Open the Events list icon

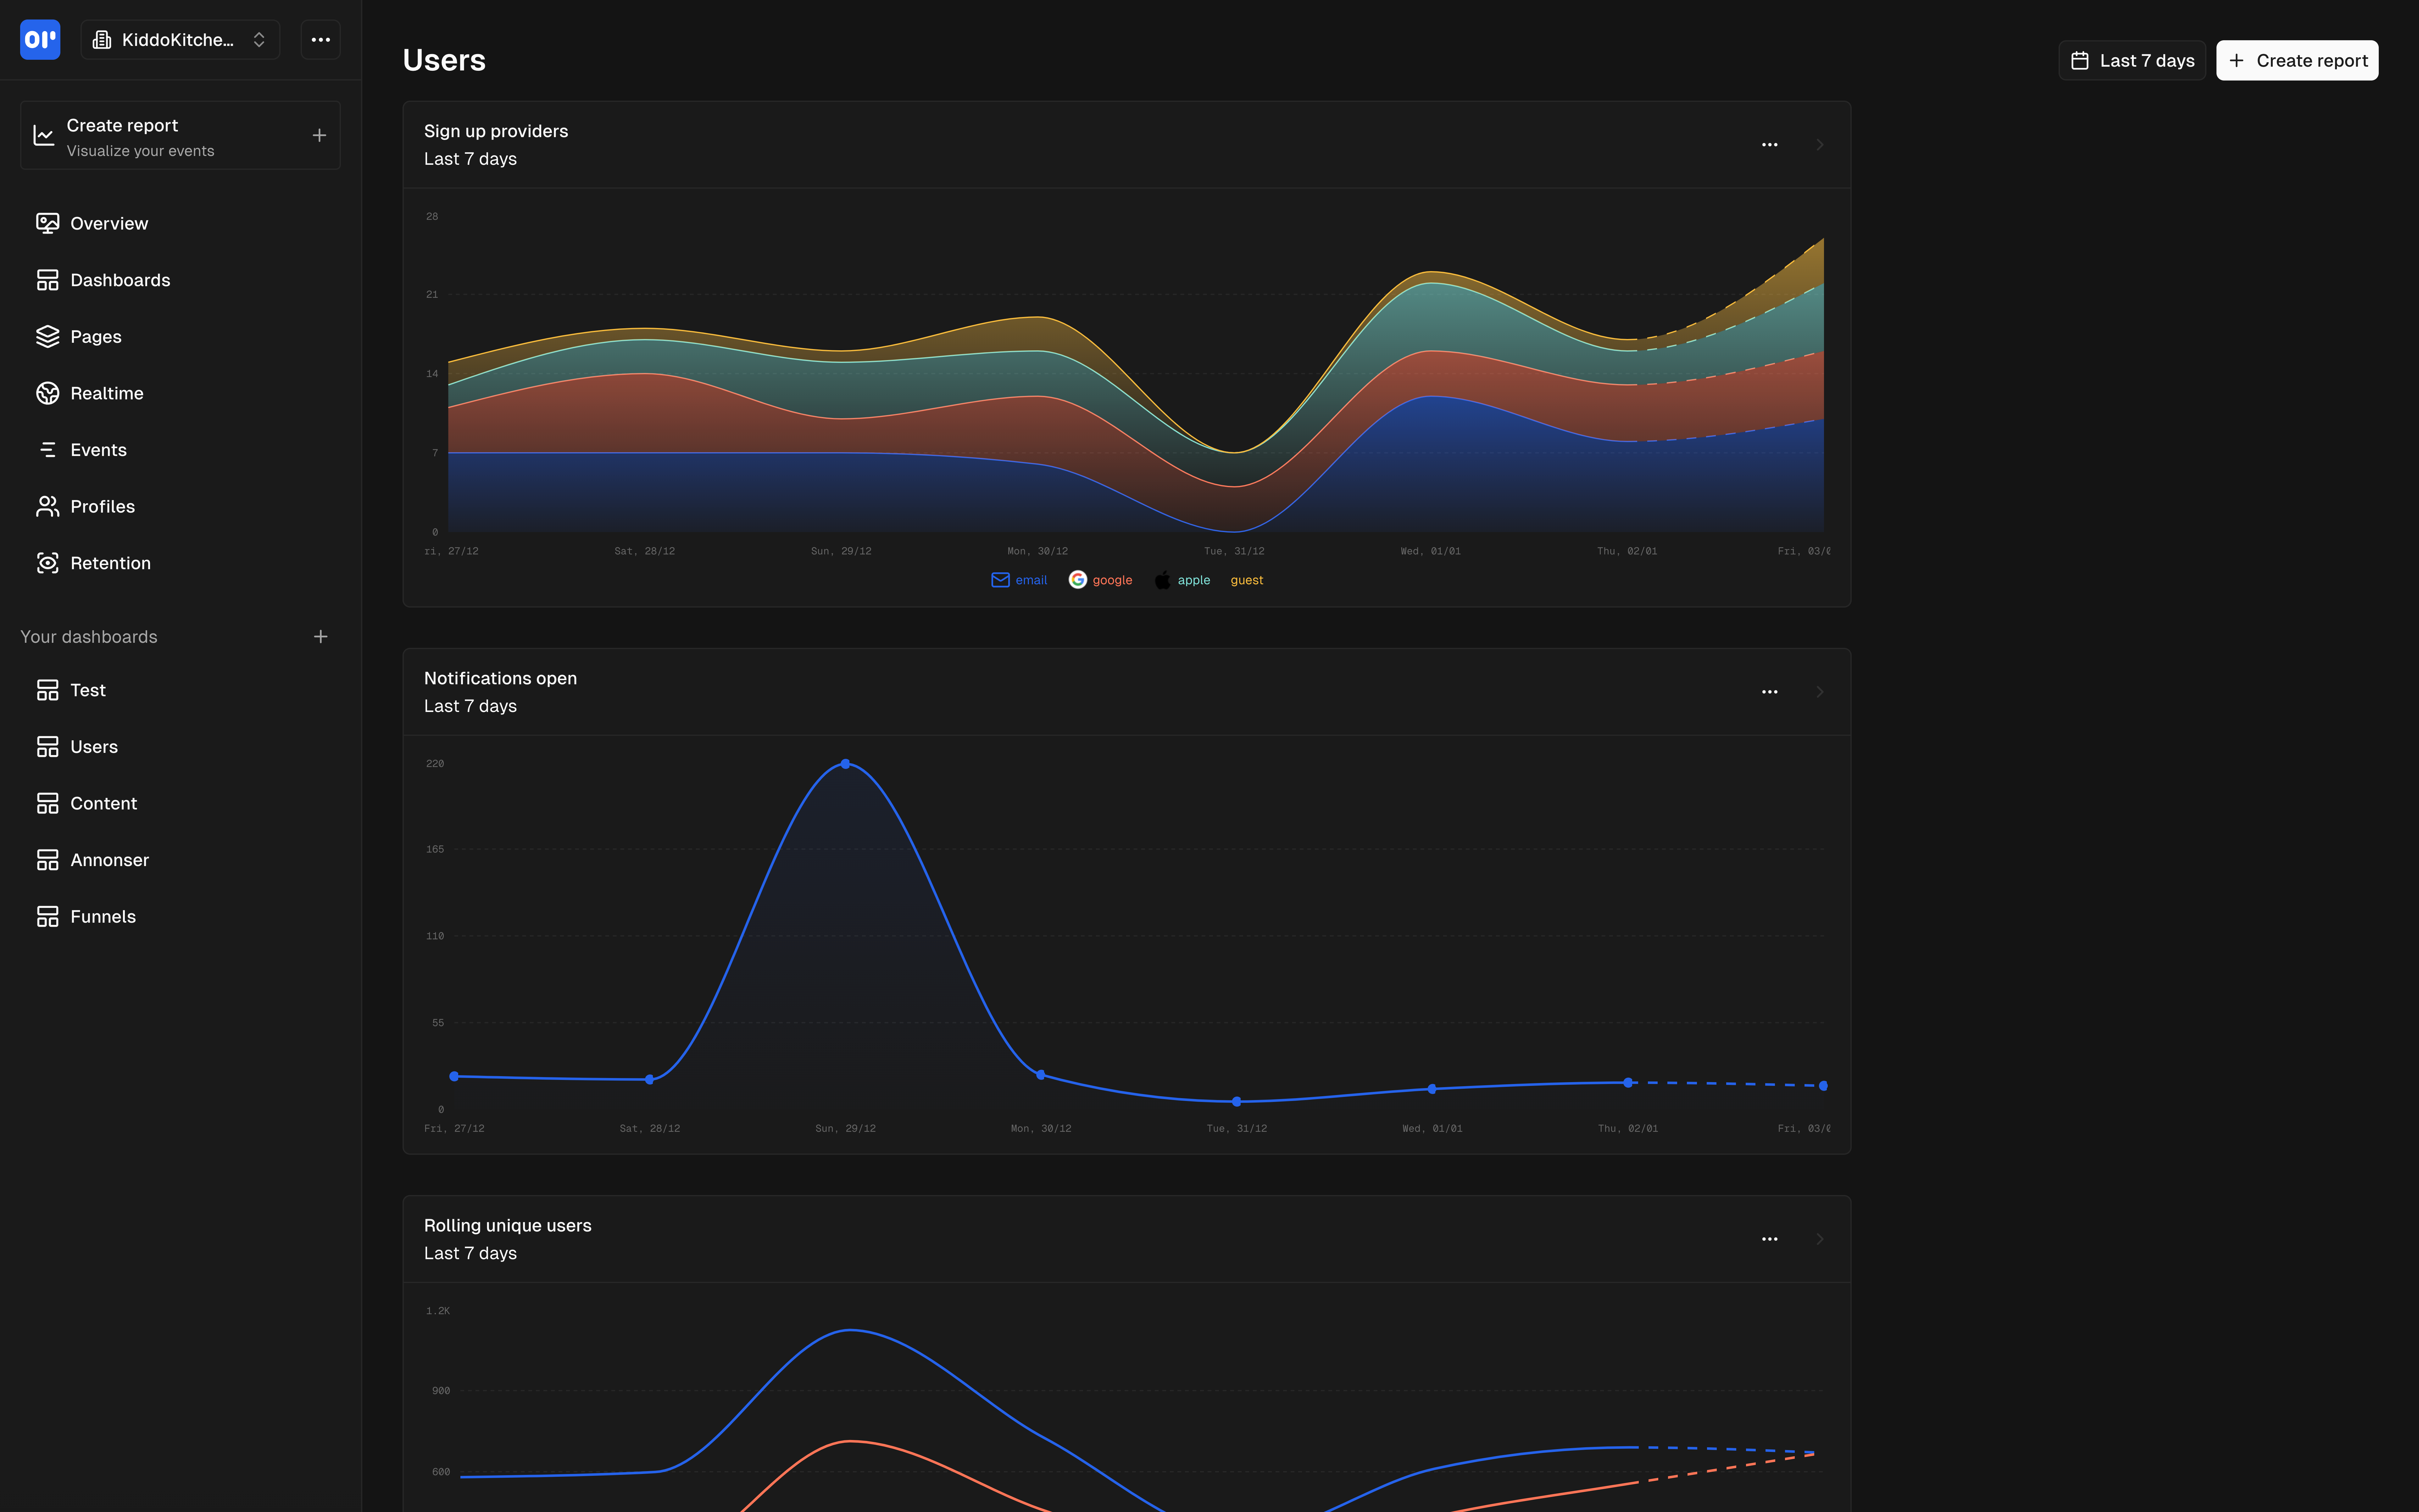click(47, 450)
